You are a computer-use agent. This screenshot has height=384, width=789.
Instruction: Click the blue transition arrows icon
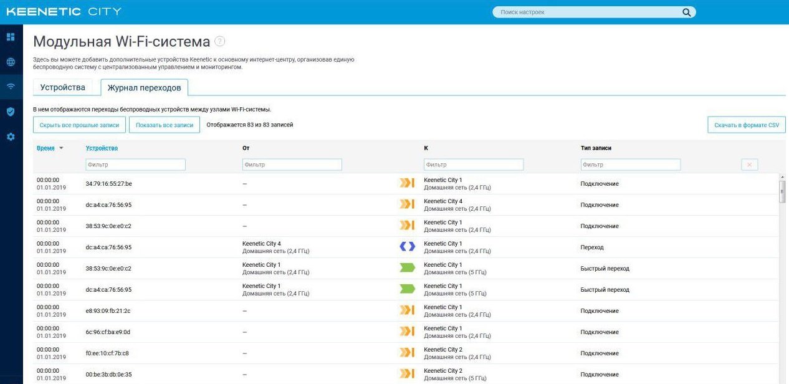coord(407,246)
